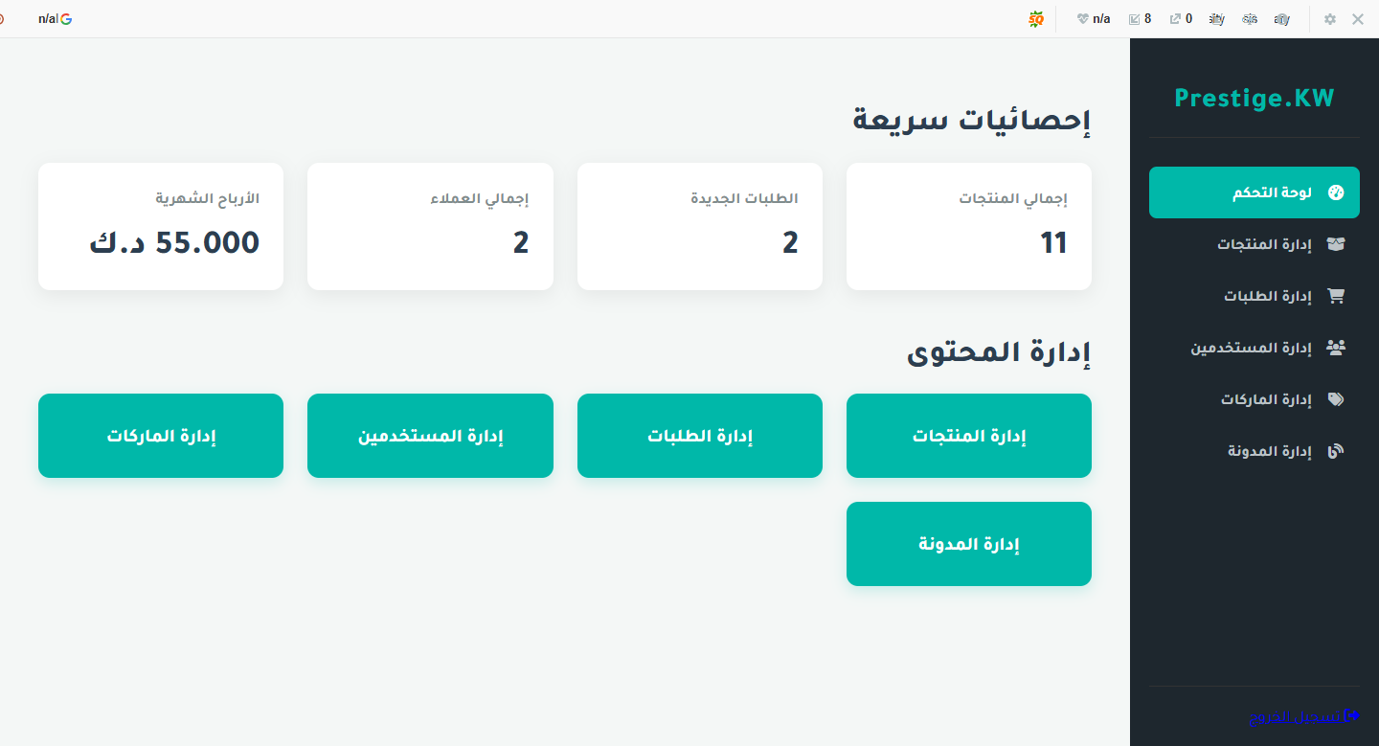
Task: Click the orange SQ SEOquake icon
Action: click(1035, 18)
